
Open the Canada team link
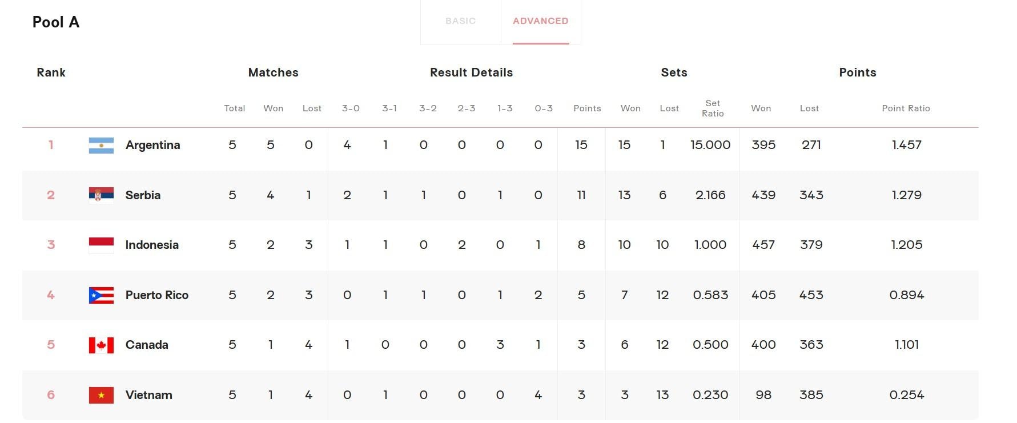(x=147, y=345)
